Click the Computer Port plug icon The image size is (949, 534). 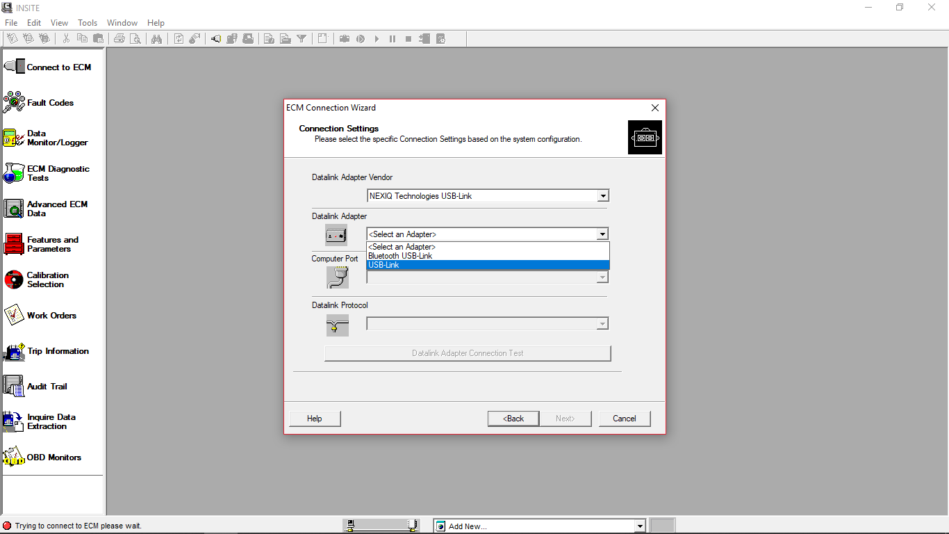pos(338,277)
